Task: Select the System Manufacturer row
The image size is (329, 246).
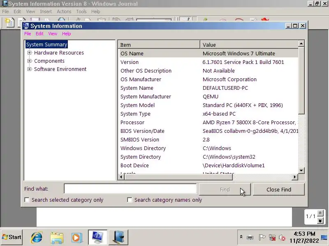Action: click(x=209, y=97)
